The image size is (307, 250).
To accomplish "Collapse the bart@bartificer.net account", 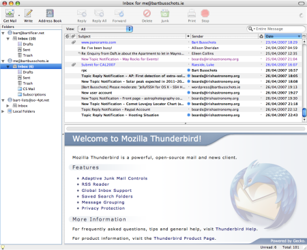I will (3, 33).
